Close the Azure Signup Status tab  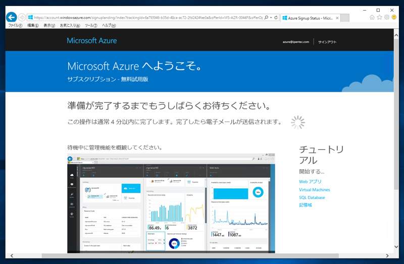[337, 18]
